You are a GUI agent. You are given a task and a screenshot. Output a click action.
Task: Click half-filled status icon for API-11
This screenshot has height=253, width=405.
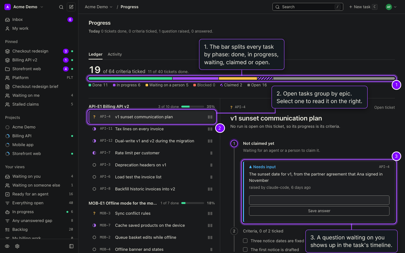(94, 129)
